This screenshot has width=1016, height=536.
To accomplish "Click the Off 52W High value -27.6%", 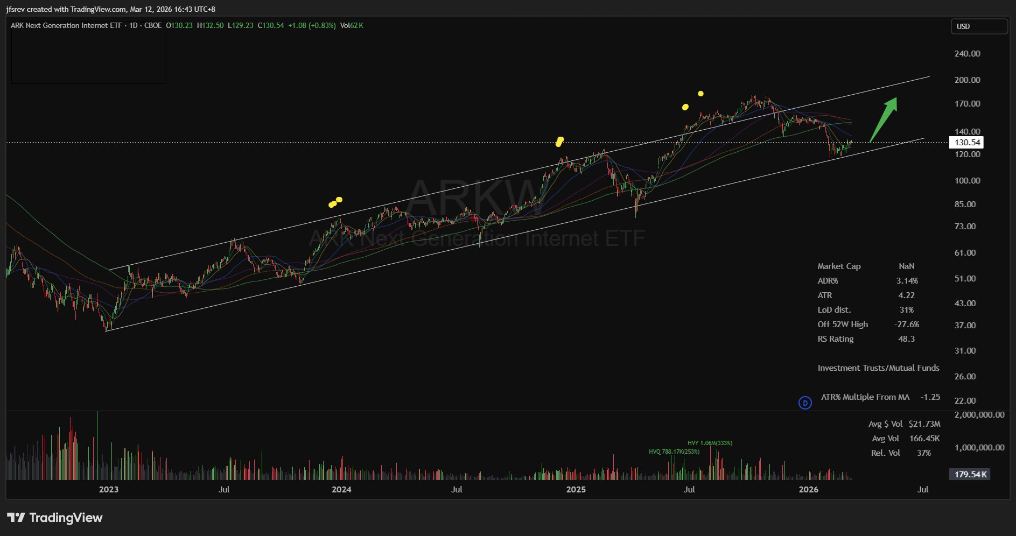I will (x=907, y=324).
